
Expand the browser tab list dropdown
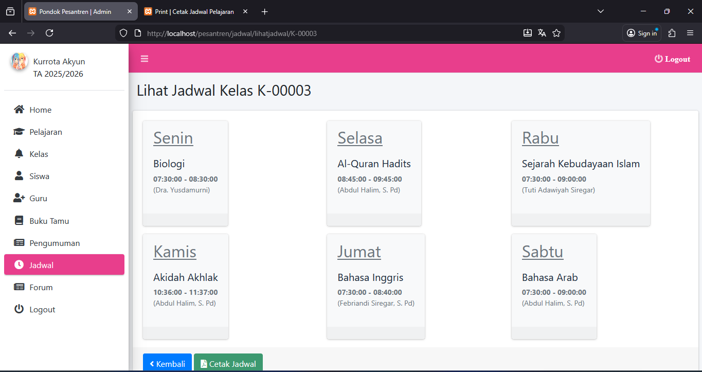click(600, 11)
